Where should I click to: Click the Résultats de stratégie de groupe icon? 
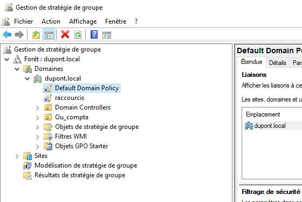(x=28, y=175)
